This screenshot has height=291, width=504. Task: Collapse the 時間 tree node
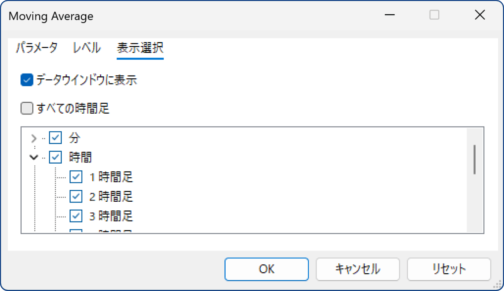33,157
